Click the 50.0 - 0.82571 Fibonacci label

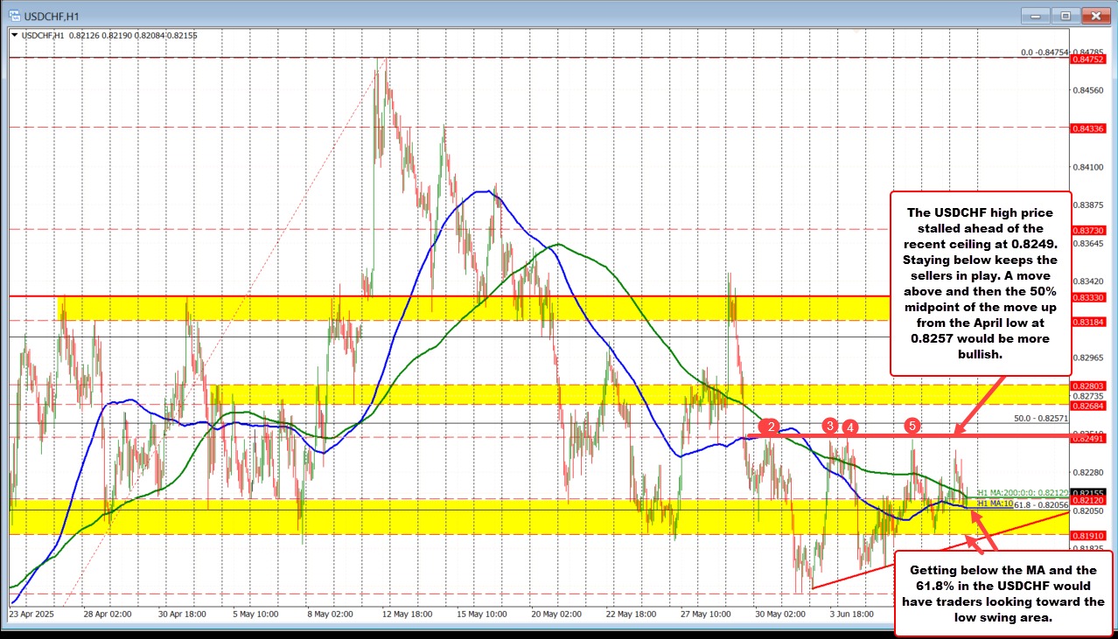[1037, 420]
